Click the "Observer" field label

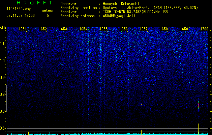(68, 4)
